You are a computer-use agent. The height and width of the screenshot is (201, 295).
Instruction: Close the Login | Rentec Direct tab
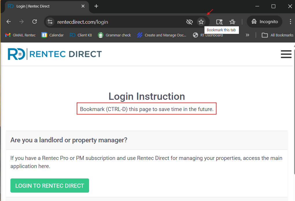83,6
